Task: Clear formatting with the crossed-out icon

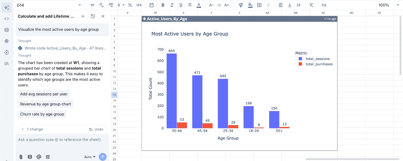Action: 311,5
